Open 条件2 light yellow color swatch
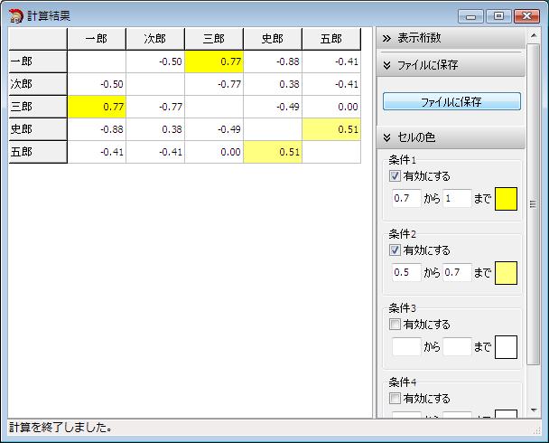The width and height of the screenshot is (549, 443). coord(506,272)
